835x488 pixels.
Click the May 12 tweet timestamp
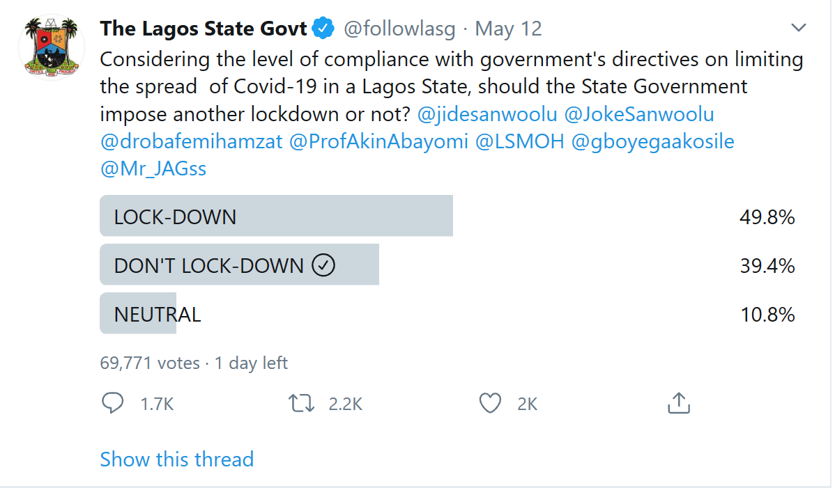(508, 29)
